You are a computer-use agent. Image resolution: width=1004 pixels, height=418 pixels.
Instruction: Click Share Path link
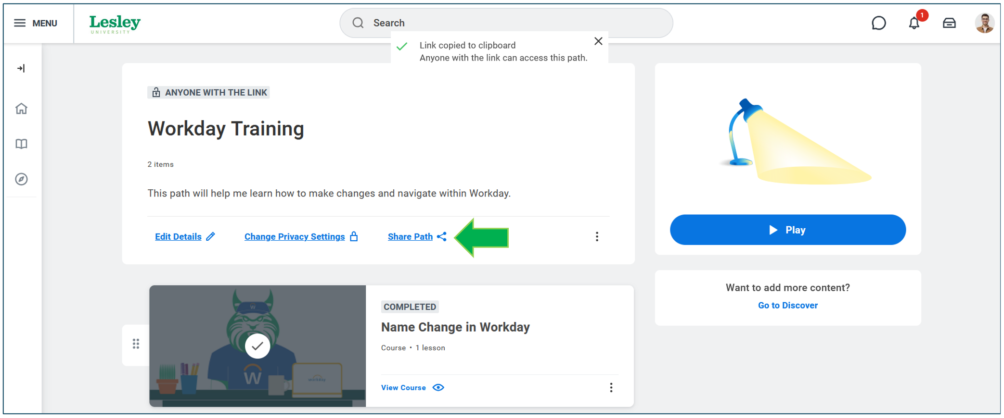coord(410,236)
